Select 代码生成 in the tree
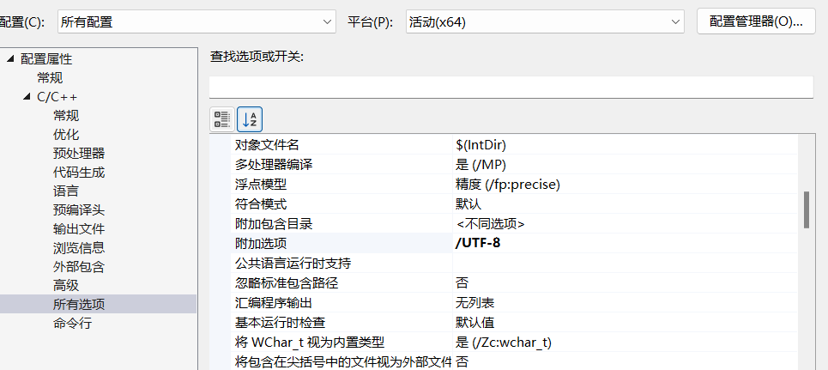The image size is (828, 370). 79,173
